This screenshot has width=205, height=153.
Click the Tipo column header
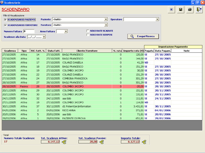[x=24, y=51]
